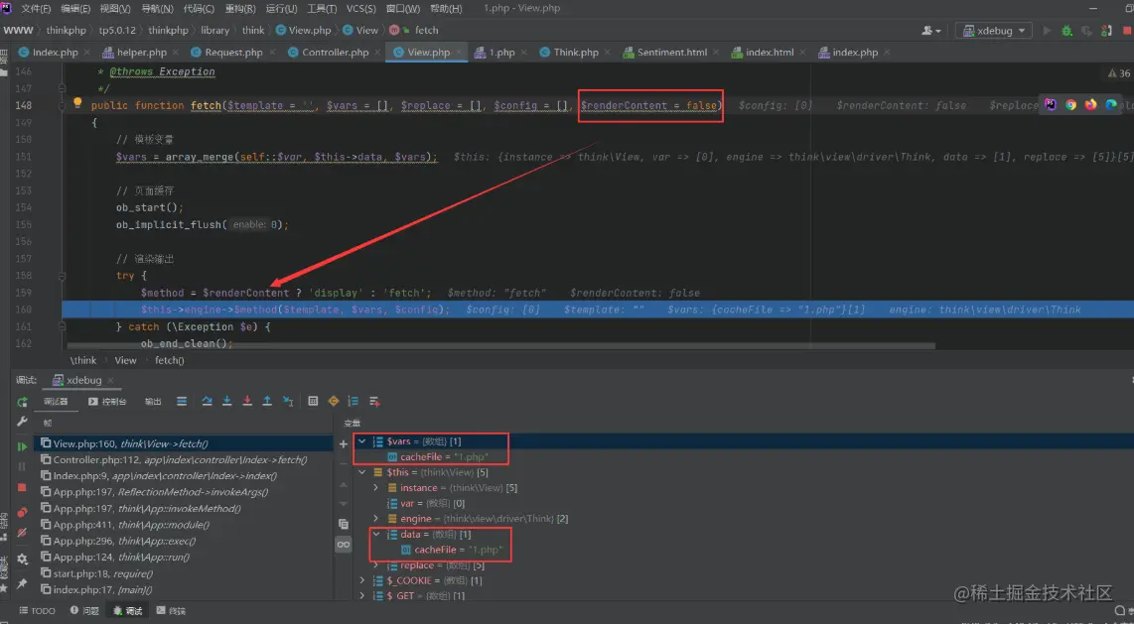1134x624 pixels.
Task: Toggle mute breakpoints icon
Action: [x=23, y=533]
